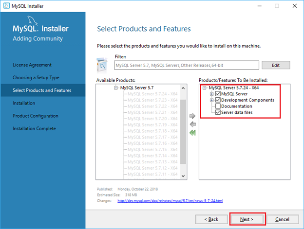This screenshot has height=229, width=304.
Task: Click inside the Filter text field
Action: [186, 65]
